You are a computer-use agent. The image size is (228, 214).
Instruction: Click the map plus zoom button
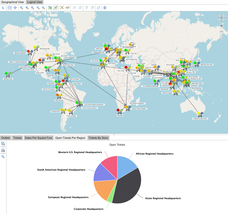[x=221, y=26]
